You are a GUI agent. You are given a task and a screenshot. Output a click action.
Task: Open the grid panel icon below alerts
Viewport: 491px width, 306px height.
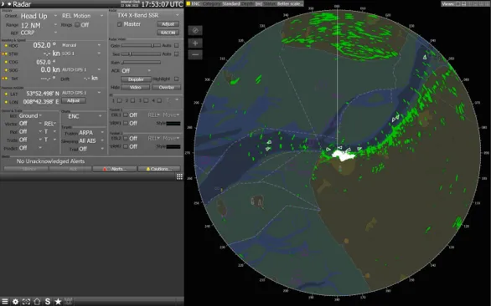(x=179, y=177)
